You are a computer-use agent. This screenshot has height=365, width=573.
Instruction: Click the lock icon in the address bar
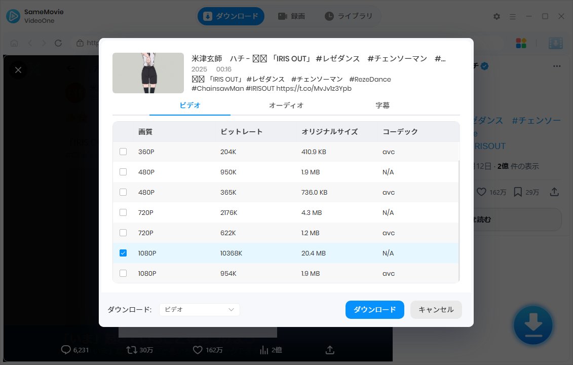coord(80,43)
